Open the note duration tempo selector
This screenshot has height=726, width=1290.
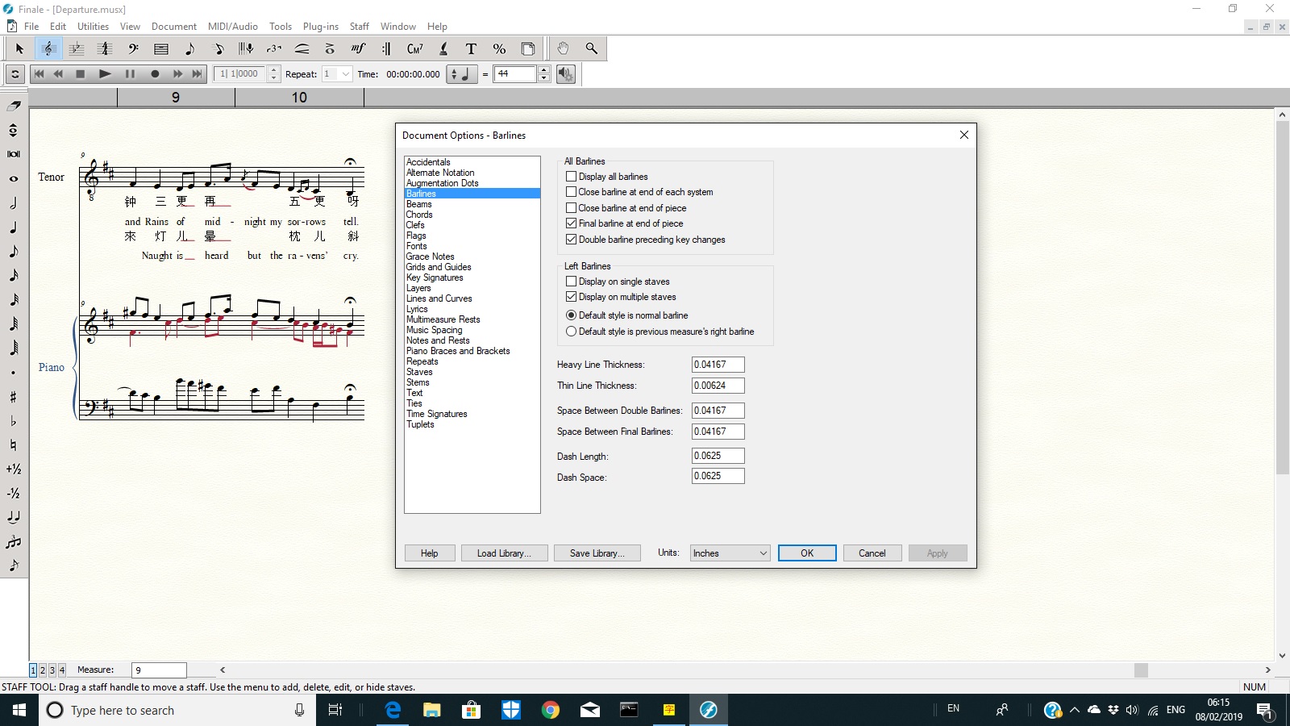point(463,74)
